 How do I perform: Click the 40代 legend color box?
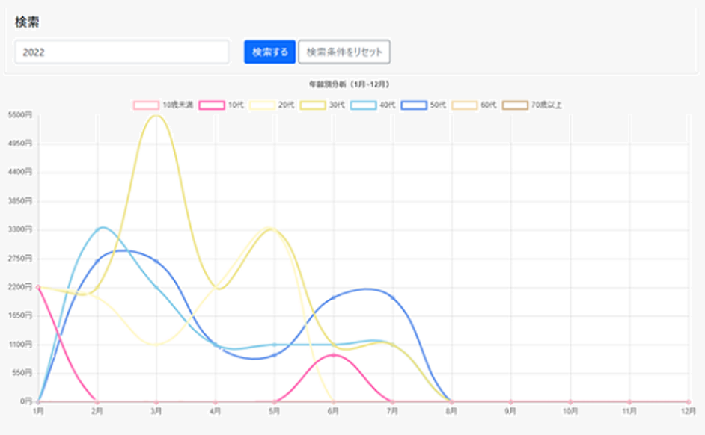click(364, 105)
